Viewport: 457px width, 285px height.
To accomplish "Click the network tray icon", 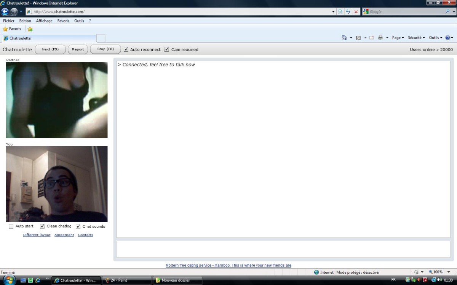I will click(433, 280).
